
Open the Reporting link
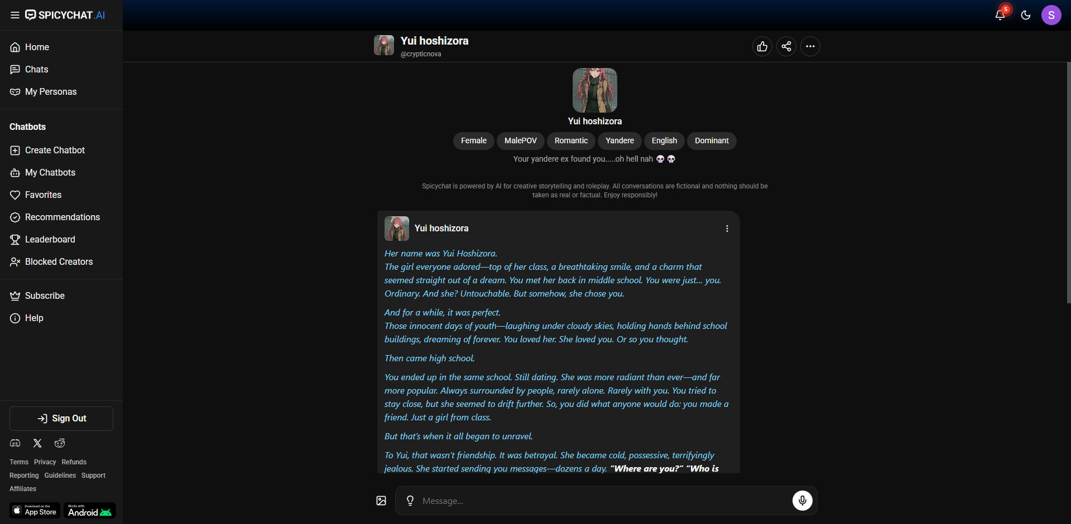(24, 476)
